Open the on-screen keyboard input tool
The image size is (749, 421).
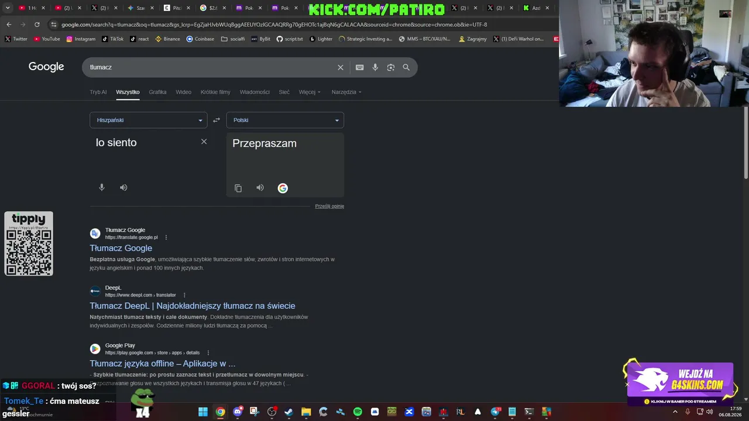360,67
